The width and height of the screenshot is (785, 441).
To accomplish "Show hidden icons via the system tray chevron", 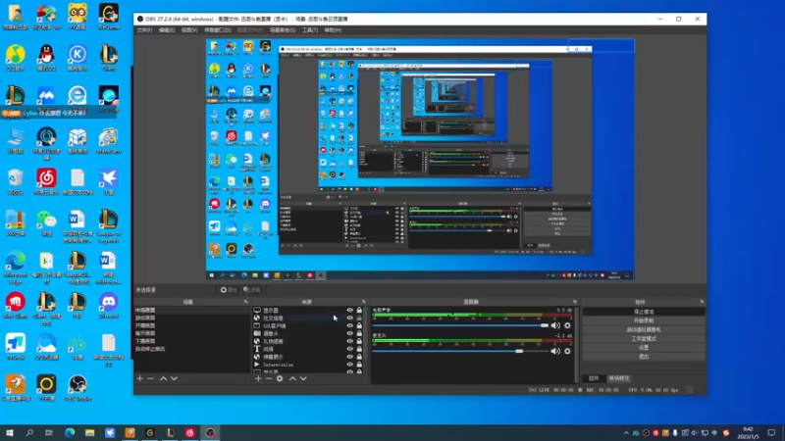I will coord(626,433).
